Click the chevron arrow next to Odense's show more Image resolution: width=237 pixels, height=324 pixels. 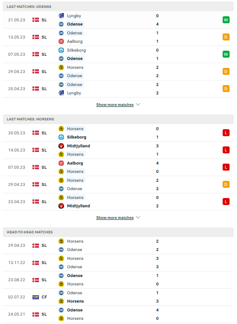(x=138, y=104)
